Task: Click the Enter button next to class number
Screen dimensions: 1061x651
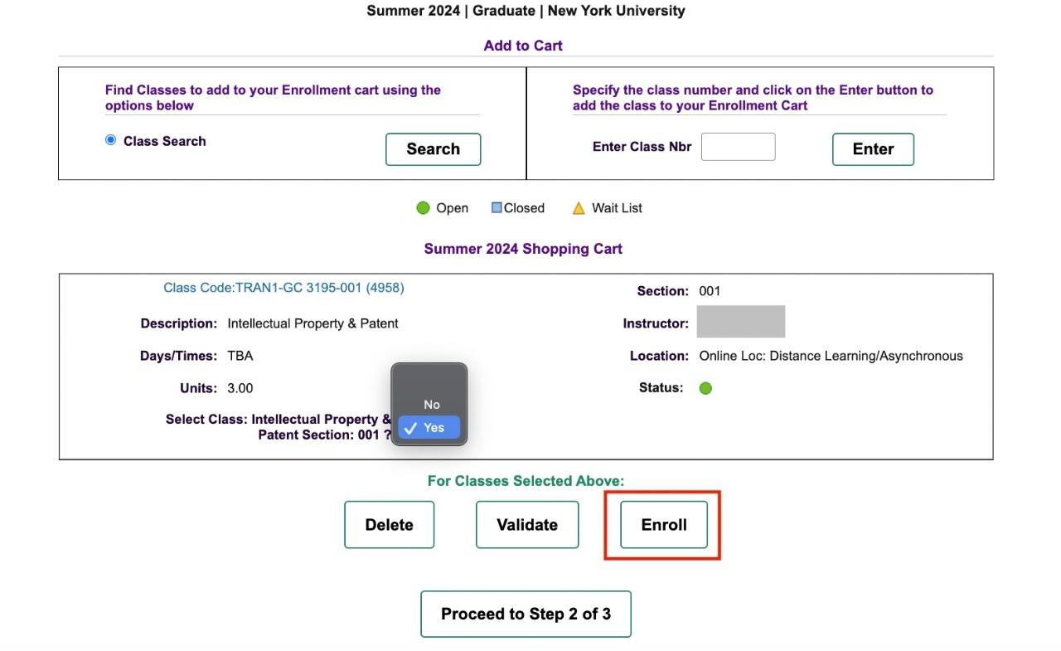Action: click(873, 149)
